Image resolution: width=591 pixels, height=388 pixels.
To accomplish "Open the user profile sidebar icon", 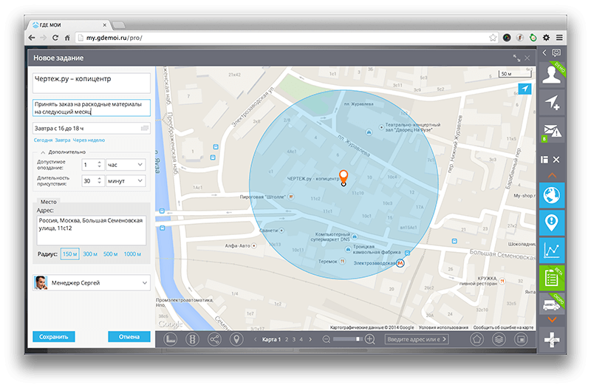I will (x=551, y=75).
